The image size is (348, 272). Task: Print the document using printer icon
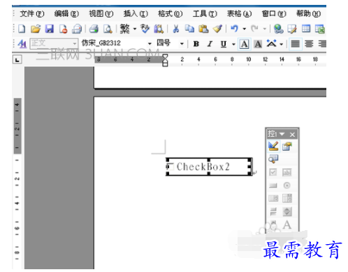pyautogui.click(x=94, y=29)
